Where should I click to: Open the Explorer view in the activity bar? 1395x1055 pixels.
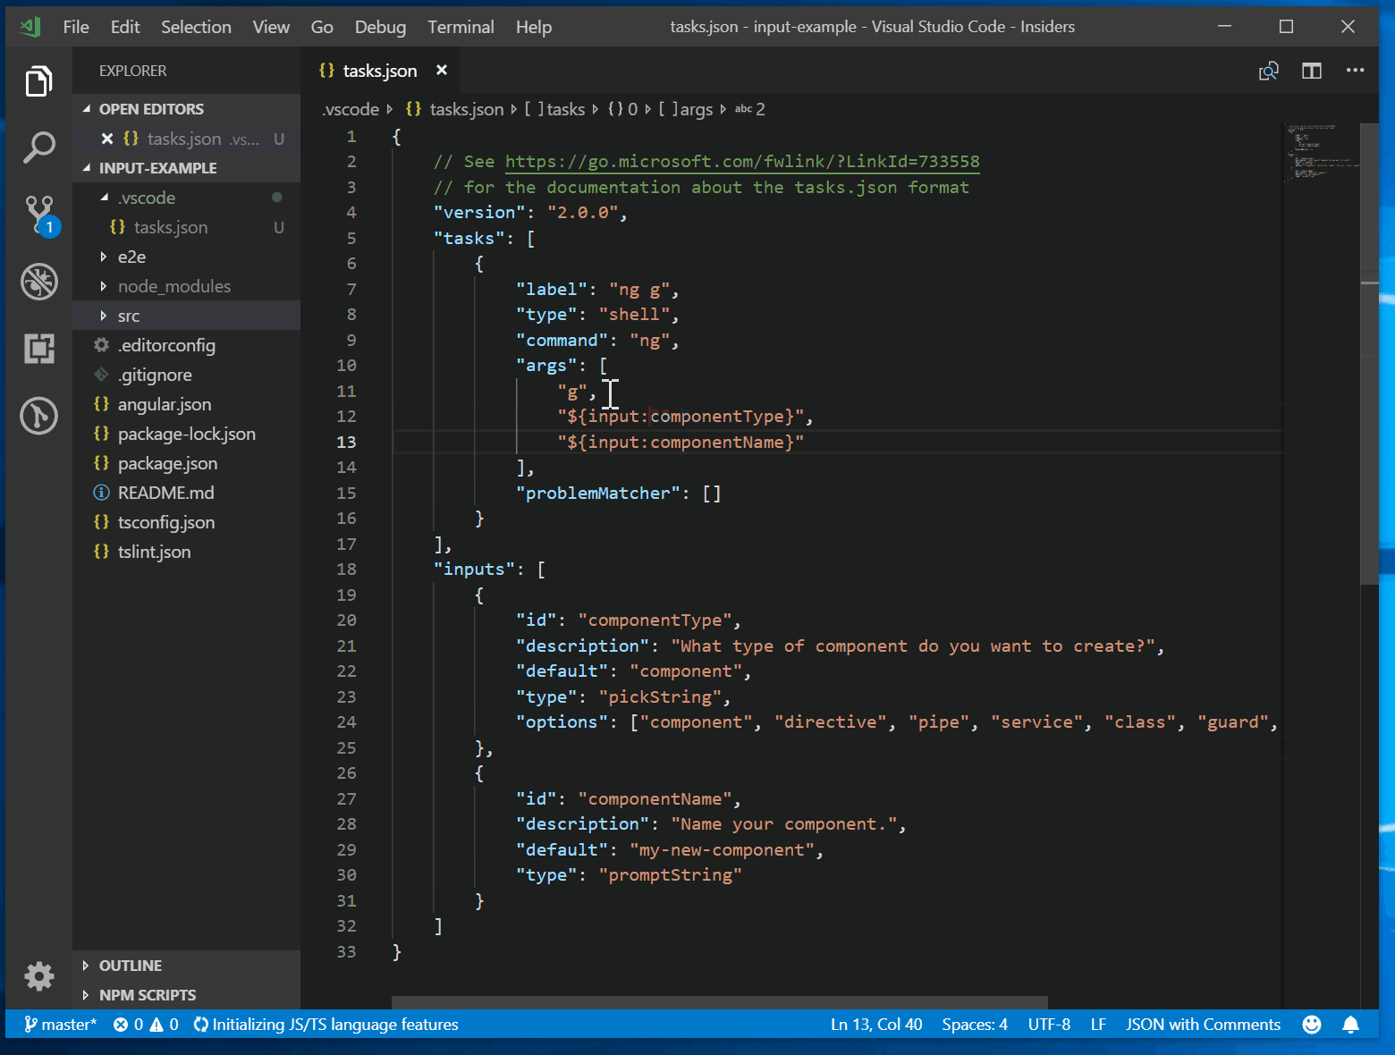point(38,80)
